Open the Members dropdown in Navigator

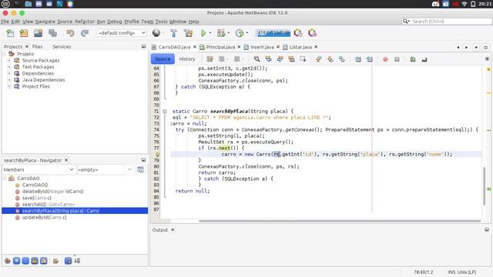(39, 169)
